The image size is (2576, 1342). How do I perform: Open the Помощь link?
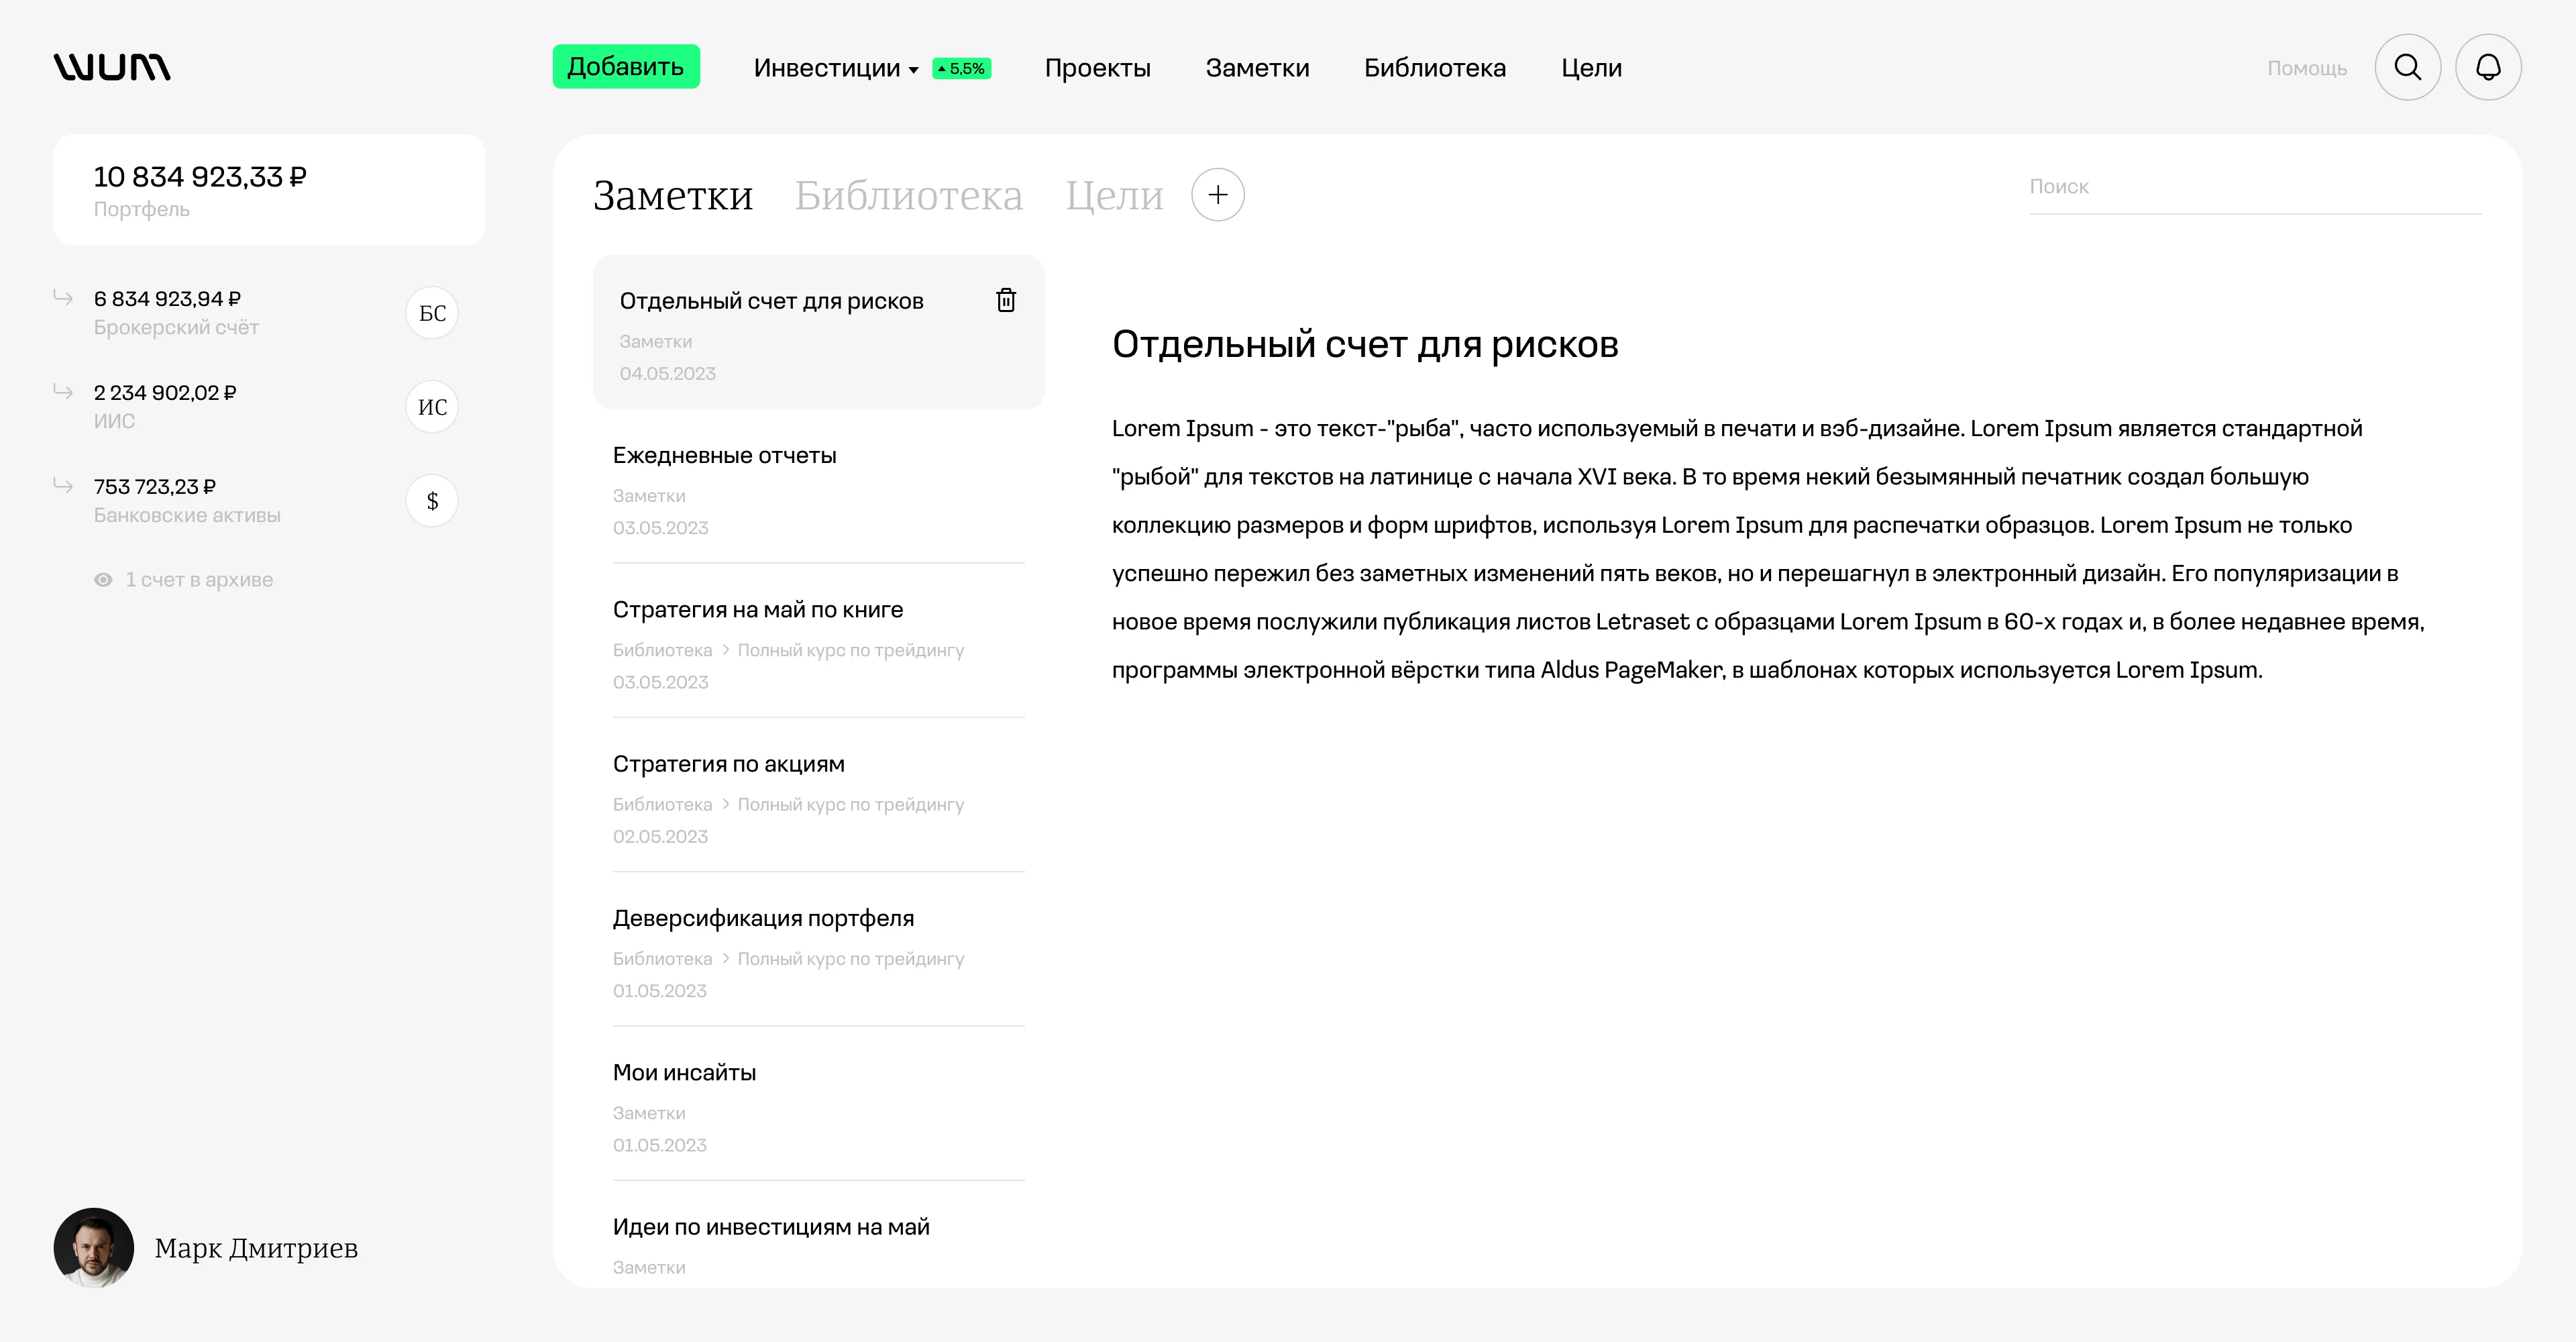click(2306, 68)
